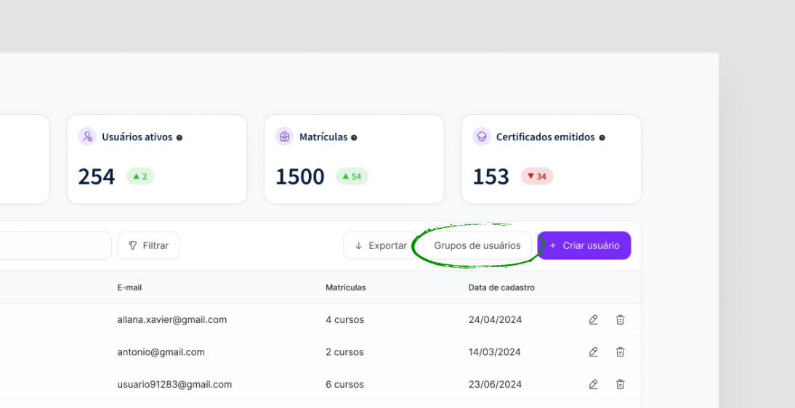Click date 24/04/2024
The height and width of the screenshot is (408, 795).
click(x=496, y=320)
